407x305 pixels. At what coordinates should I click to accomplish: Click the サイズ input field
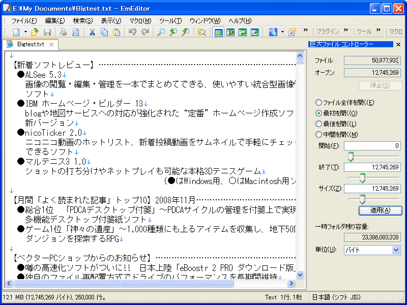[x=372, y=188]
